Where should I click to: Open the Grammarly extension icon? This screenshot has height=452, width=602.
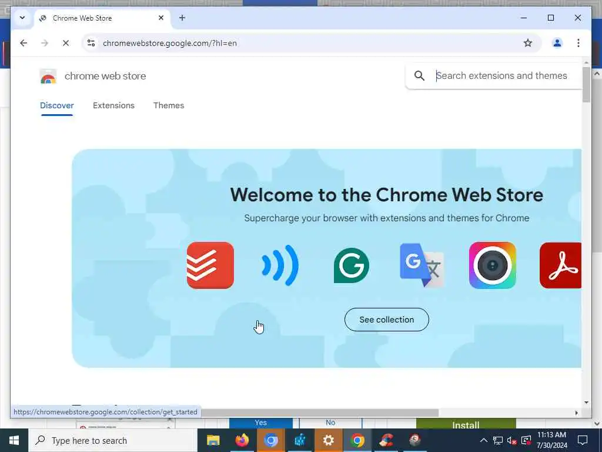352,265
